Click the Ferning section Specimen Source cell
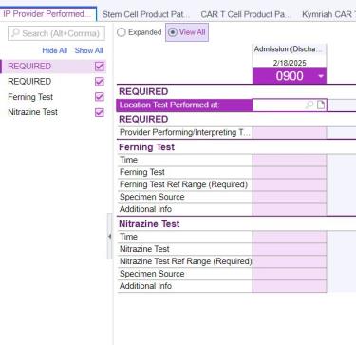The height and width of the screenshot is (345, 356). [290, 197]
